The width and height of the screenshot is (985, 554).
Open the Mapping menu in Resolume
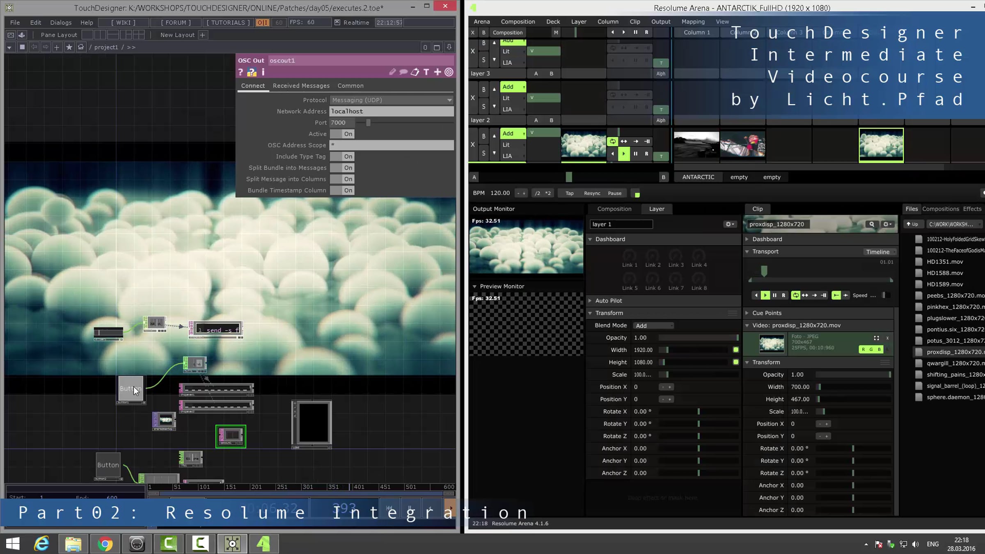point(693,22)
